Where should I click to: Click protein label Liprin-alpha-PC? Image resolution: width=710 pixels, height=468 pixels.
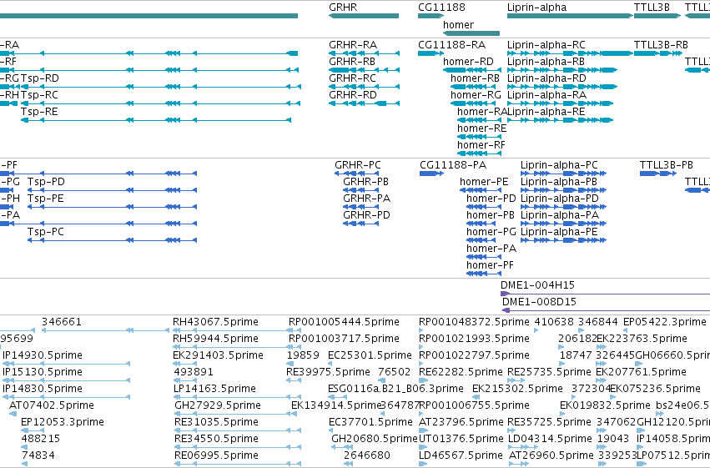tap(559, 165)
